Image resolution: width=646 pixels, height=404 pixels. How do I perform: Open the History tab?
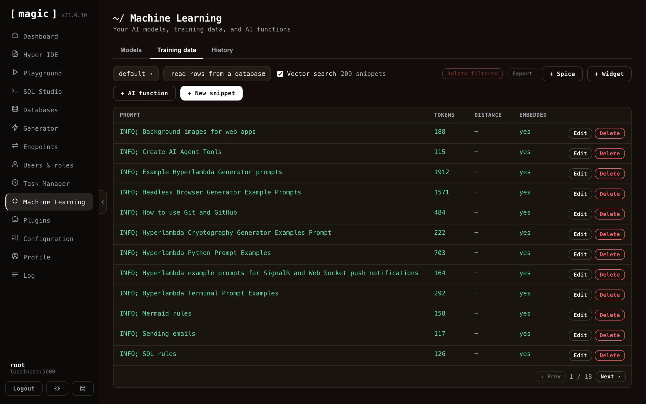pyautogui.click(x=222, y=50)
